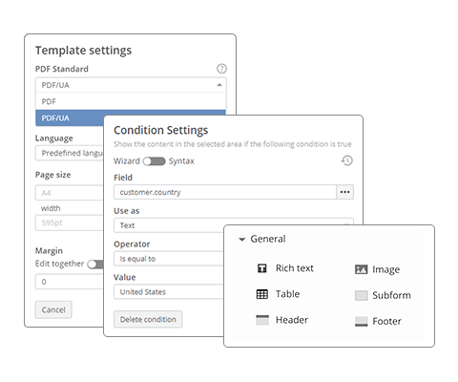Click the Cancel button
Screen dimensions: 458x382
click(53, 309)
